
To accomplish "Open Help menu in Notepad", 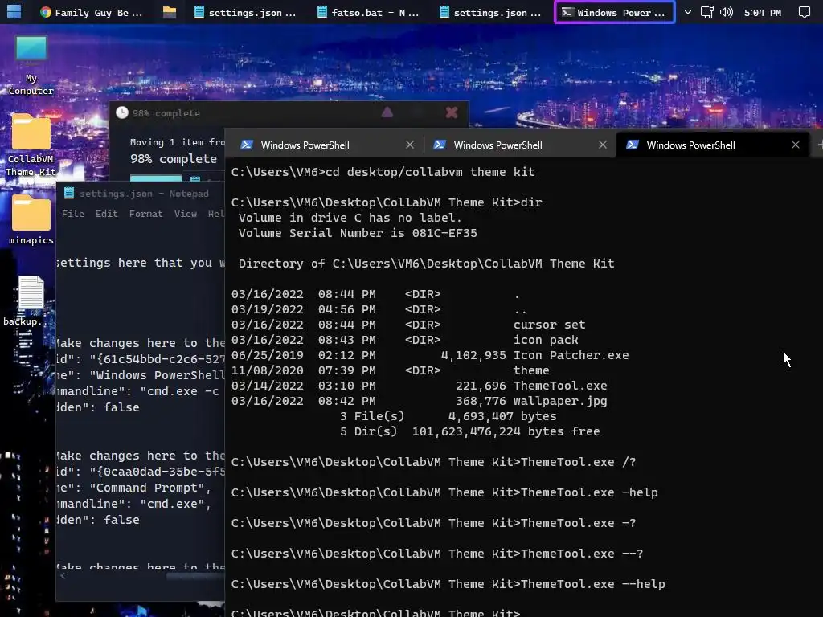I will (215, 214).
